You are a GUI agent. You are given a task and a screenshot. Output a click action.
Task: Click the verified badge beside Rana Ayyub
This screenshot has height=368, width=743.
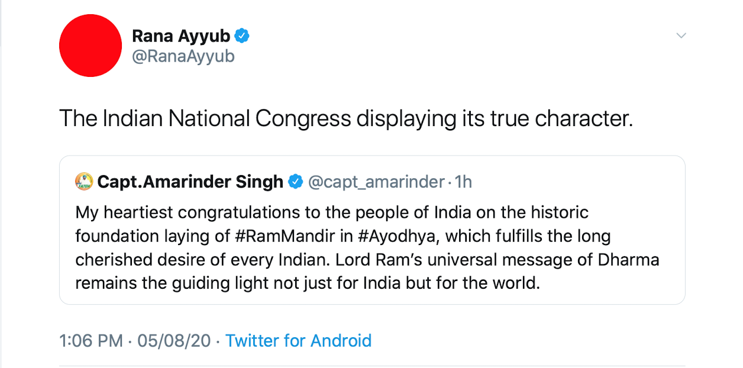click(x=242, y=36)
